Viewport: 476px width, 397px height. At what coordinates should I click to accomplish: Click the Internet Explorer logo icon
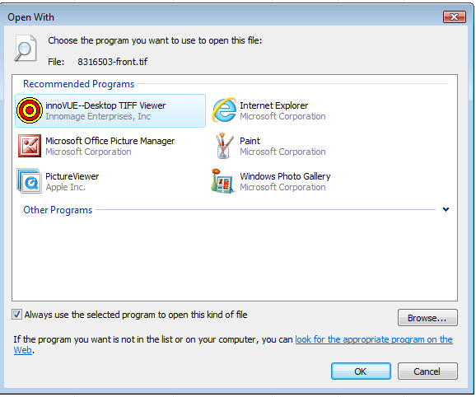click(224, 110)
